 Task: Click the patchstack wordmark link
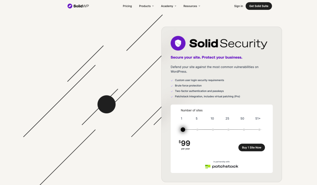[225, 166]
